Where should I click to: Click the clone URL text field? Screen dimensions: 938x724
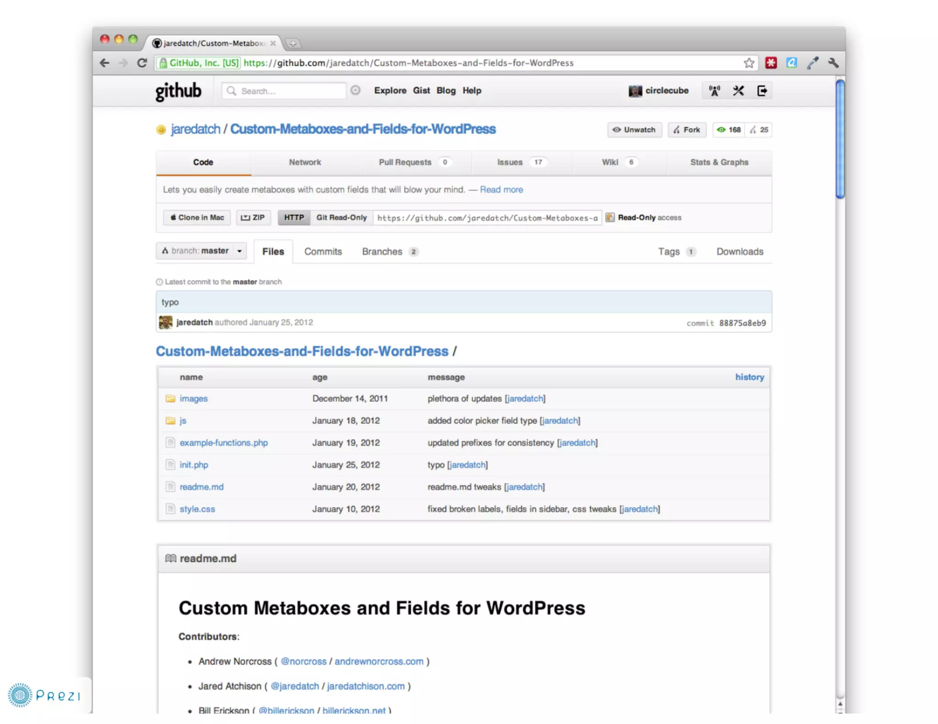tap(487, 218)
